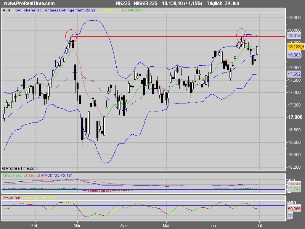The height and width of the screenshot is (229, 305).
Task: Click the red circle marking the June peak
Action: tap(242, 34)
